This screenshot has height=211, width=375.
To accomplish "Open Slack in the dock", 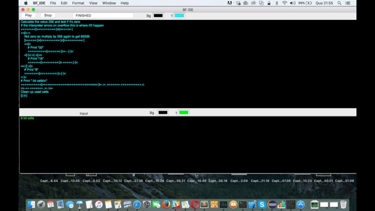I will 175,205.
